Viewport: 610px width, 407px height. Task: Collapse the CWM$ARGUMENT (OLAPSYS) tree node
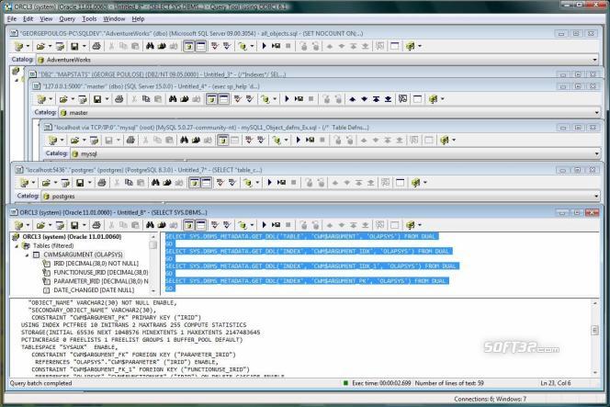pyautogui.click(x=27, y=254)
